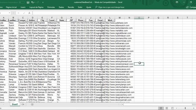Image resolution: width=196 pixels, height=110 pixels.
Task: Switch to Page Layout view icon
Action: tap(167, 108)
